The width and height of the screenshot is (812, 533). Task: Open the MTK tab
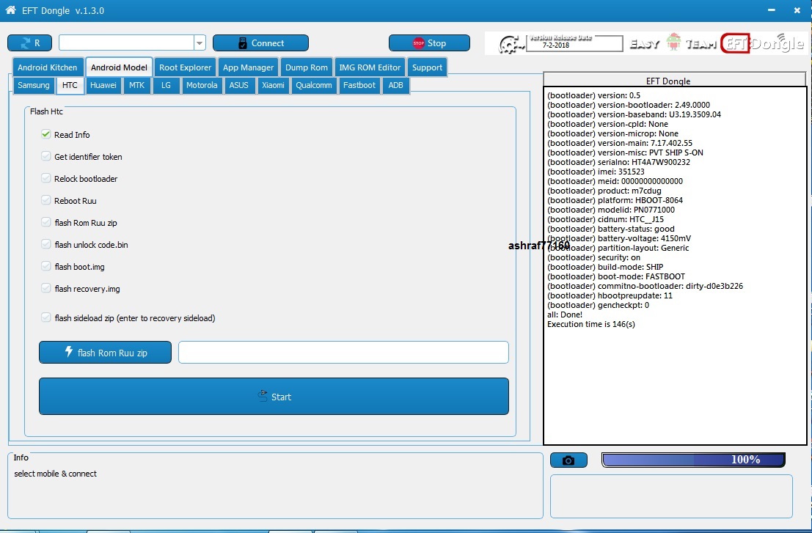pos(136,85)
